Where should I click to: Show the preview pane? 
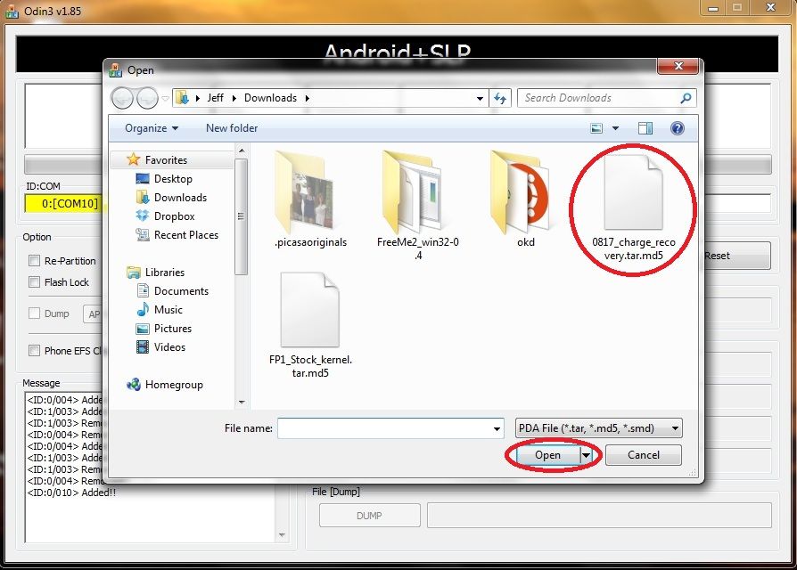click(x=645, y=128)
